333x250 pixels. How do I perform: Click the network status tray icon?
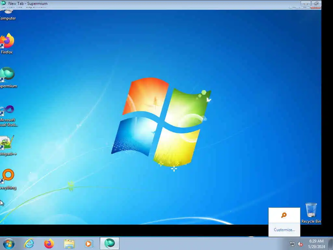[292, 244]
